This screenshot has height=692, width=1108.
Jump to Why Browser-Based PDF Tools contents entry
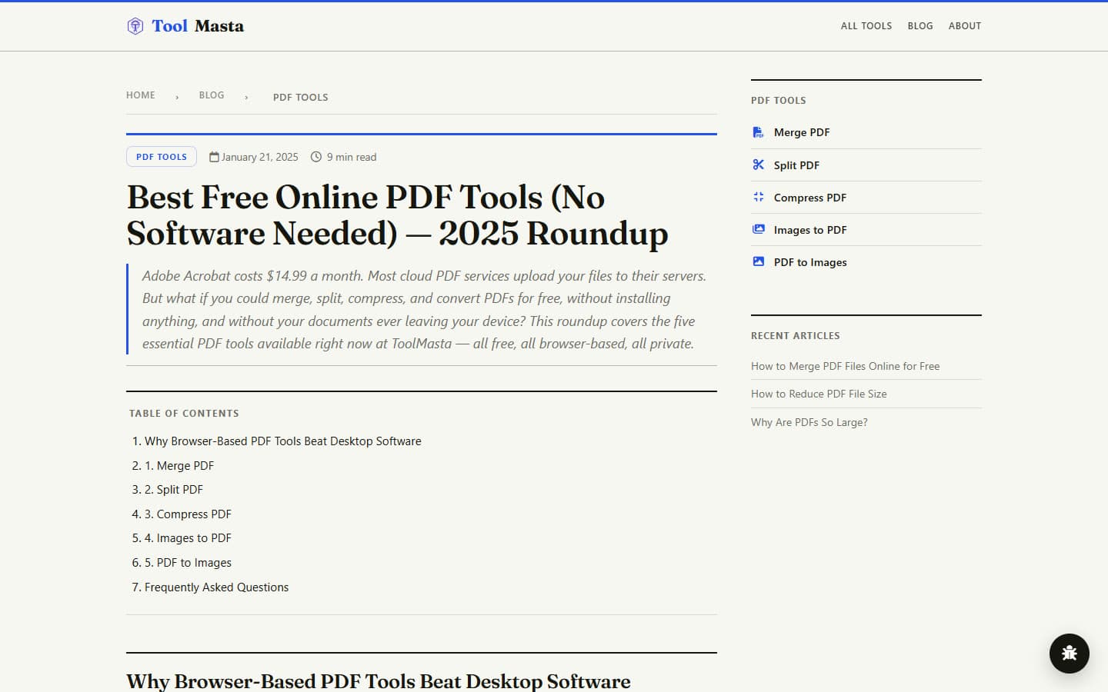point(283,441)
